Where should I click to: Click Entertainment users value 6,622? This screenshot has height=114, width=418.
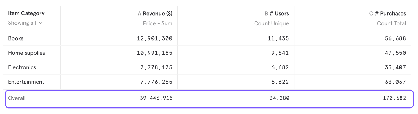[280, 82]
